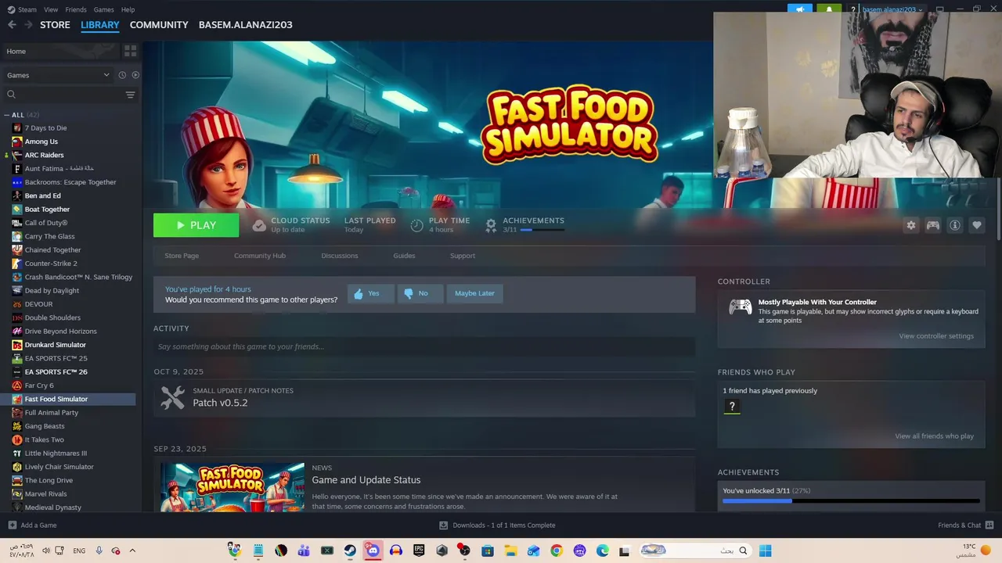Open the Windows Start menu
1002x563 pixels.
pyautogui.click(x=765, y=550)
